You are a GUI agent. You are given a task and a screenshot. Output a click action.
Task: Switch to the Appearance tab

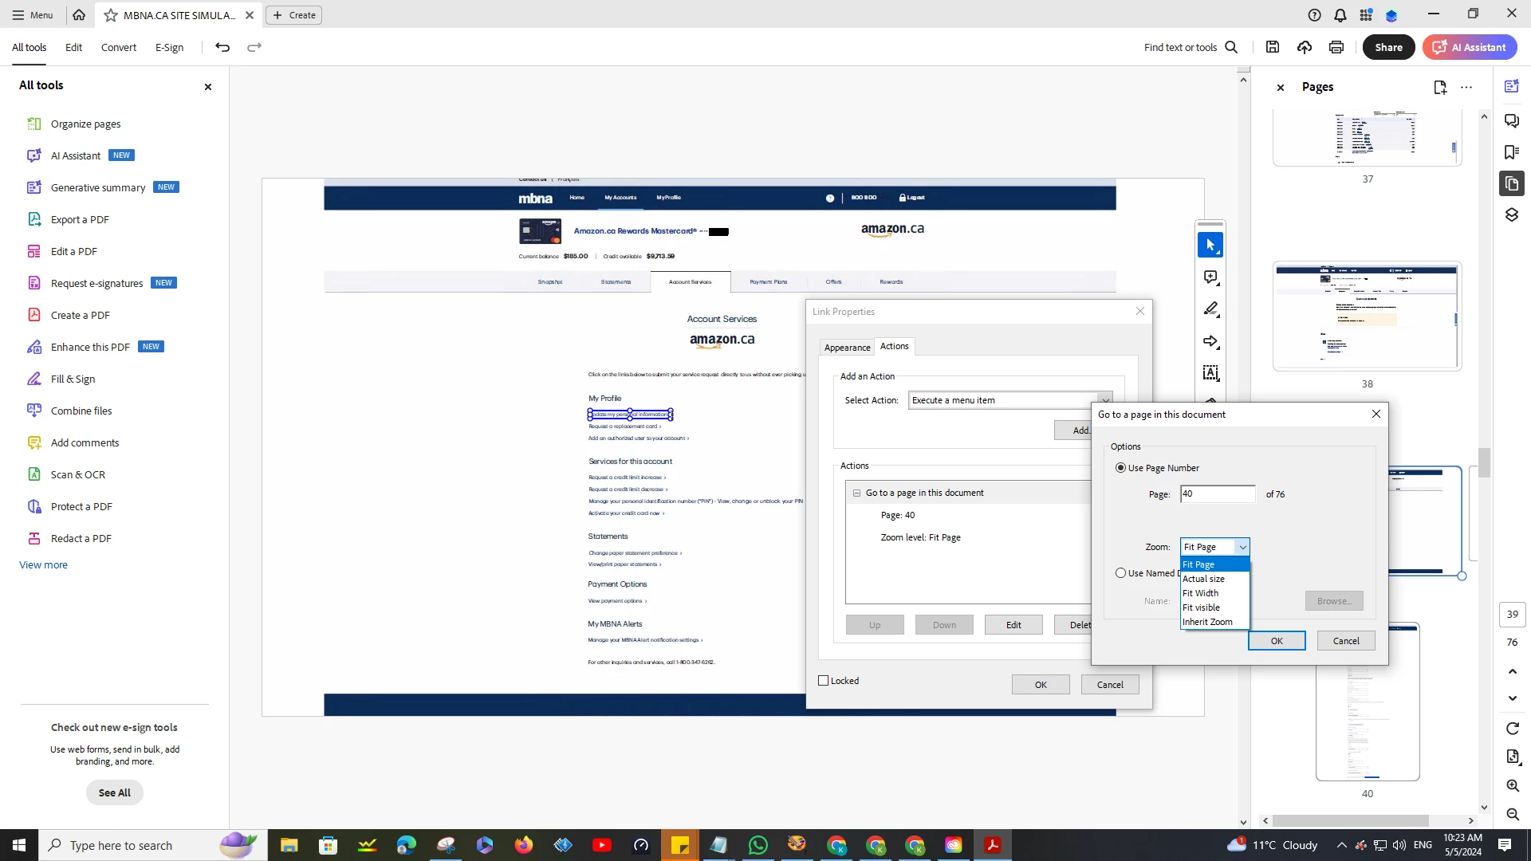tap(847, 347)
